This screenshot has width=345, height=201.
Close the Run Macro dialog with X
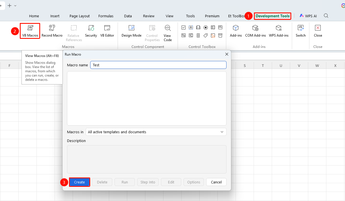click(x=227, y=54)
